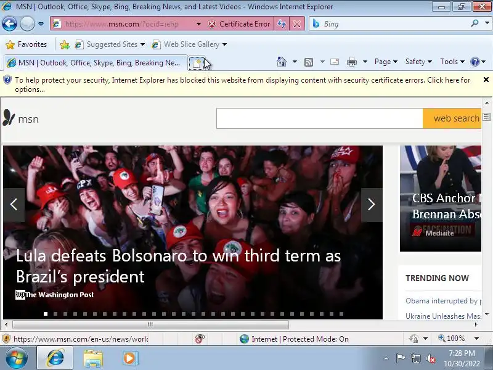Open Web Slice Gallery

point(189,44)
